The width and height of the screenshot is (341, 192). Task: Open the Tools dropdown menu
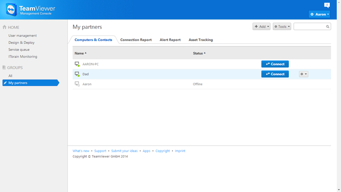click(282, 27)
